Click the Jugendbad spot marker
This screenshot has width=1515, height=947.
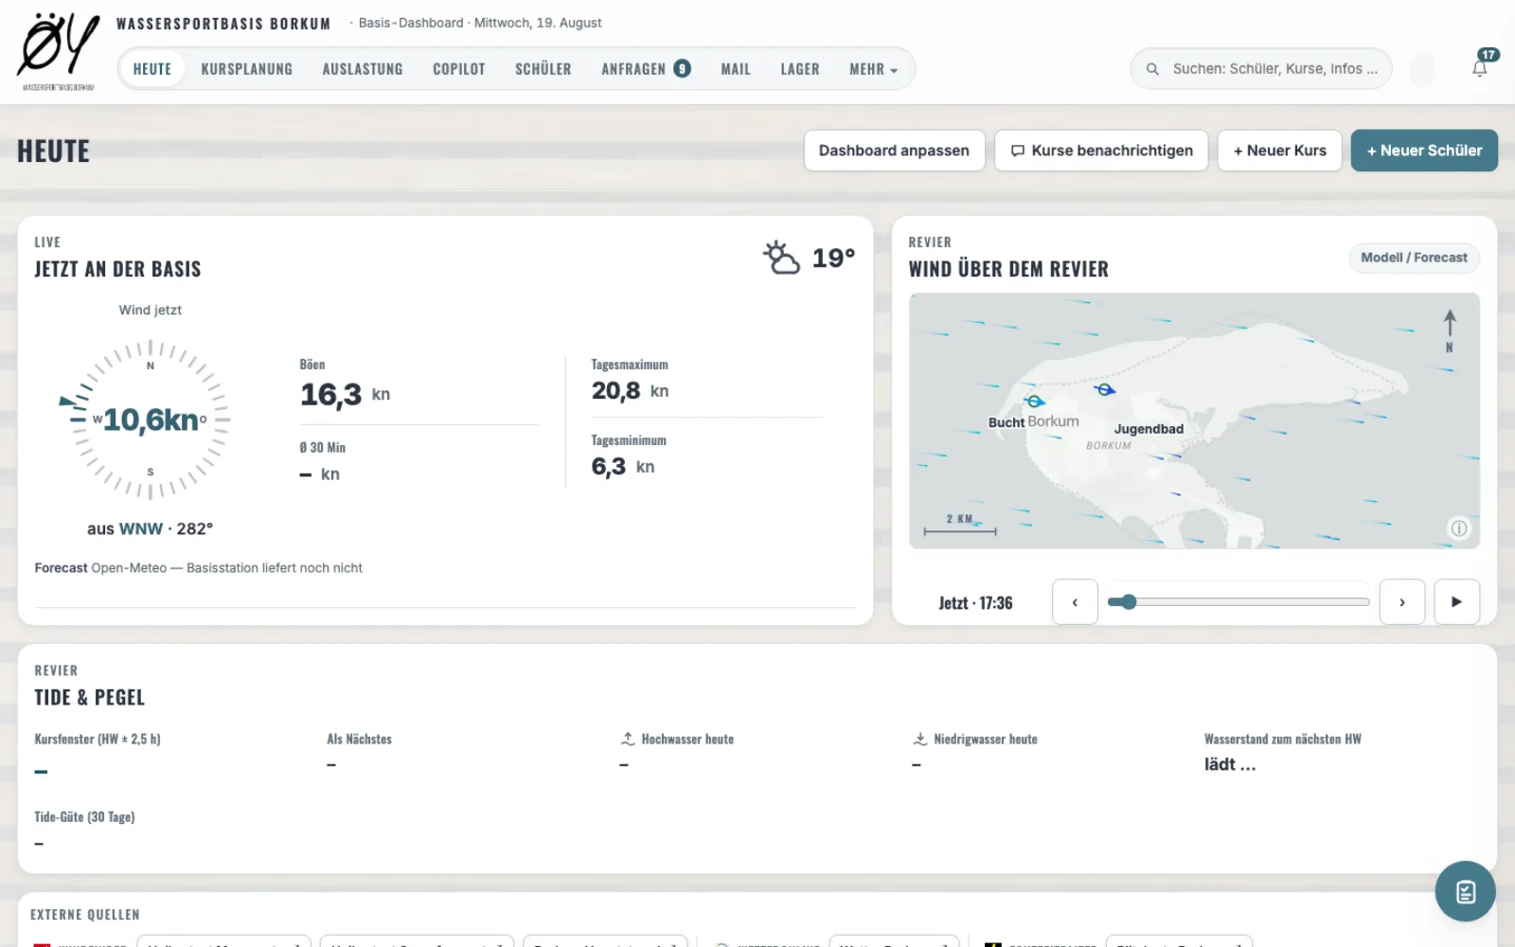[x=1104, y=389]
